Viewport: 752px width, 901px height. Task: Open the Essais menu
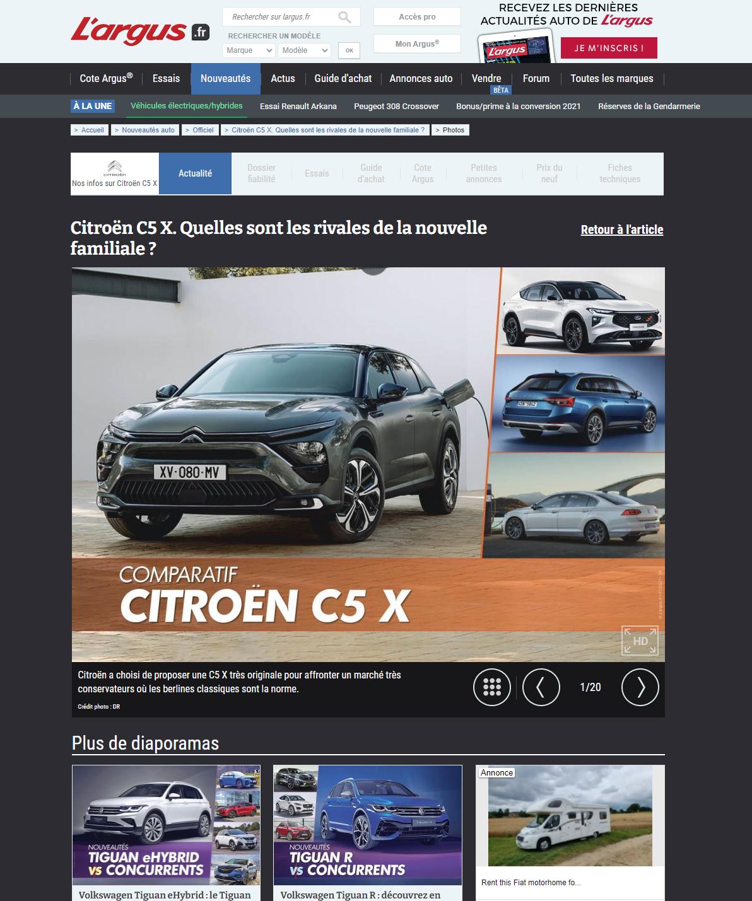click(166, 79)
